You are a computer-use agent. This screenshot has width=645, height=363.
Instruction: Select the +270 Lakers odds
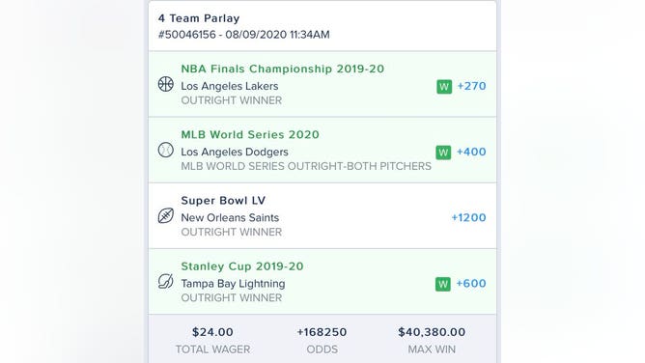click(471, 86)
